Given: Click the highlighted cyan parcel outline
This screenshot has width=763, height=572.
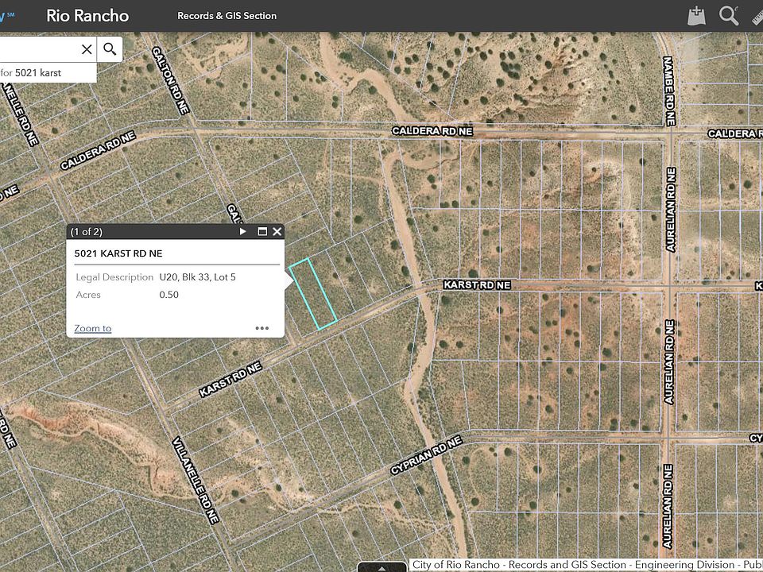Looking at the screenshot, I should [x=312, y=293].
